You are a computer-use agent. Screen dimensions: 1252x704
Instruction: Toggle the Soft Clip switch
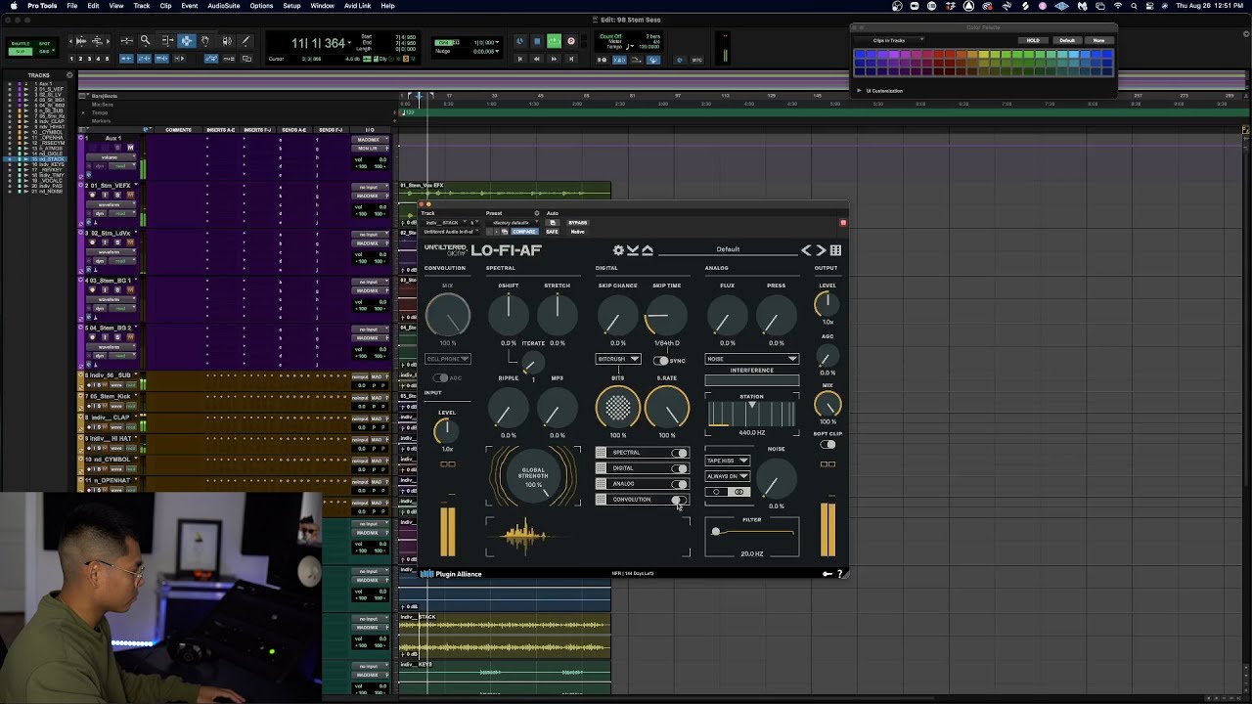[827, 445]
